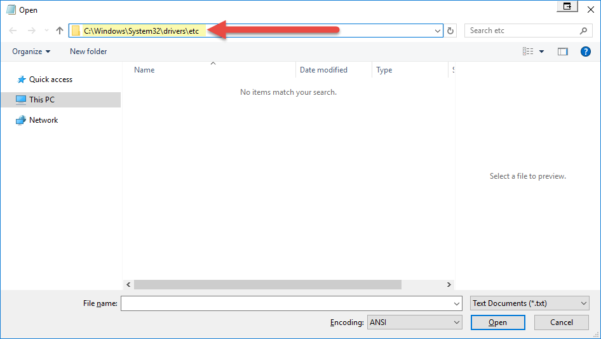Create a New folder
This screenshot has width=601, height=339.
(88, 52)
